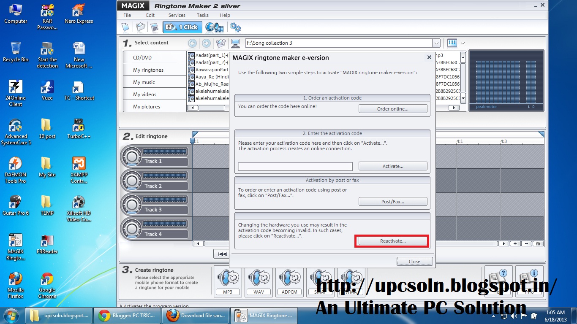Select the My pictures tab

pos(155,106)
